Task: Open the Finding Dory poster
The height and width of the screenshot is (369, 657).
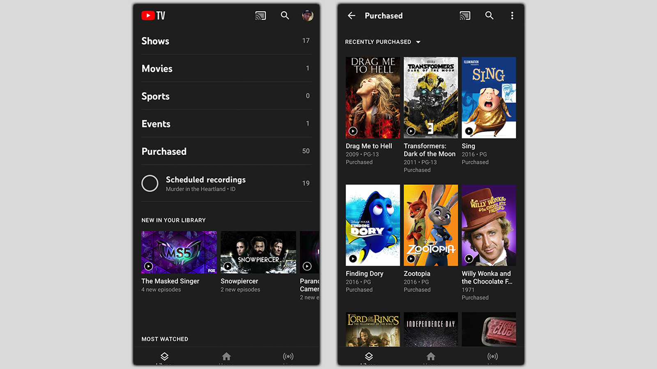Action: 373,225
